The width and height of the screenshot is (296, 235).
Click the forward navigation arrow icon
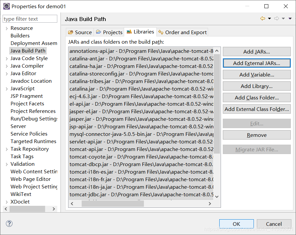[x=277, y=18]
